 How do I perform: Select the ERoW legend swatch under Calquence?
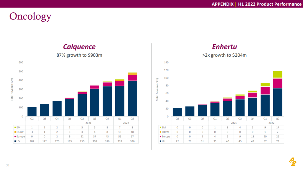tap(15, 132)
